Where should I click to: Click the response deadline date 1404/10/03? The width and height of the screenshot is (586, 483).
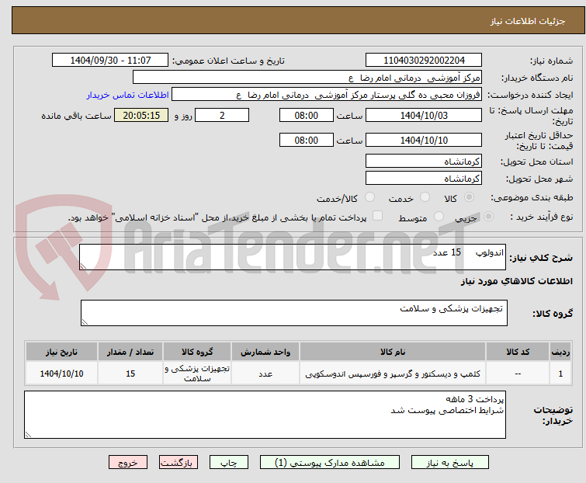tap(424, 115)
